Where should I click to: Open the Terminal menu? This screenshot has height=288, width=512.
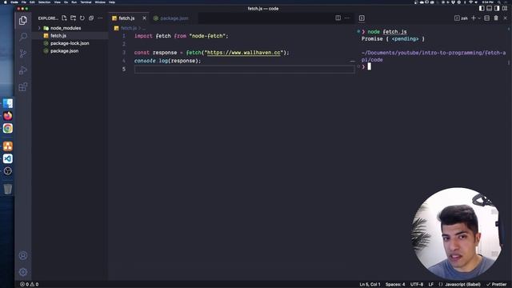(x=86, y=2)
